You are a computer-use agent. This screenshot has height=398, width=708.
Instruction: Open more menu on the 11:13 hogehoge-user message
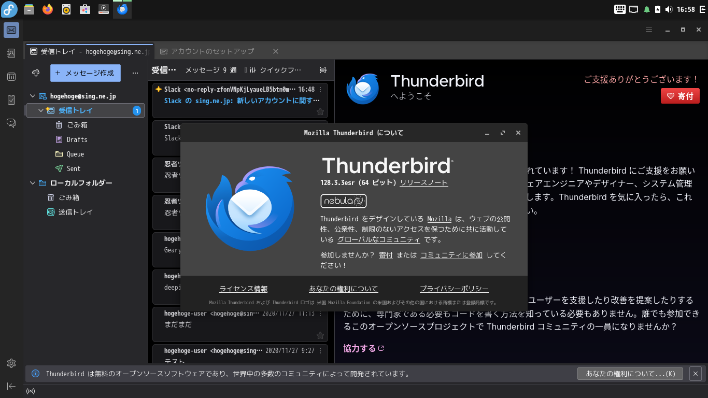(320, 314)
